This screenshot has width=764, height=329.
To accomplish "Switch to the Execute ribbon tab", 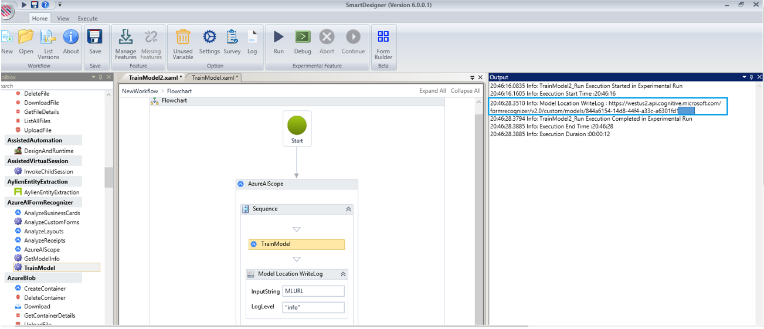I will (88, 19).
